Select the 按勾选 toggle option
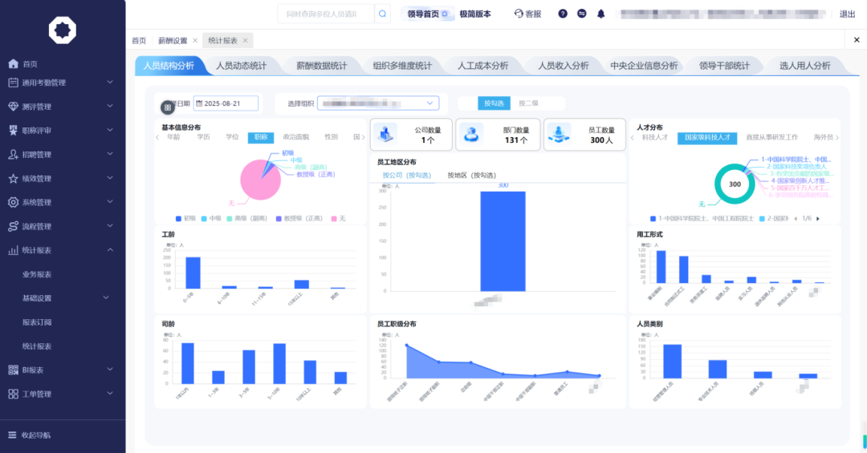 point(494,103)
